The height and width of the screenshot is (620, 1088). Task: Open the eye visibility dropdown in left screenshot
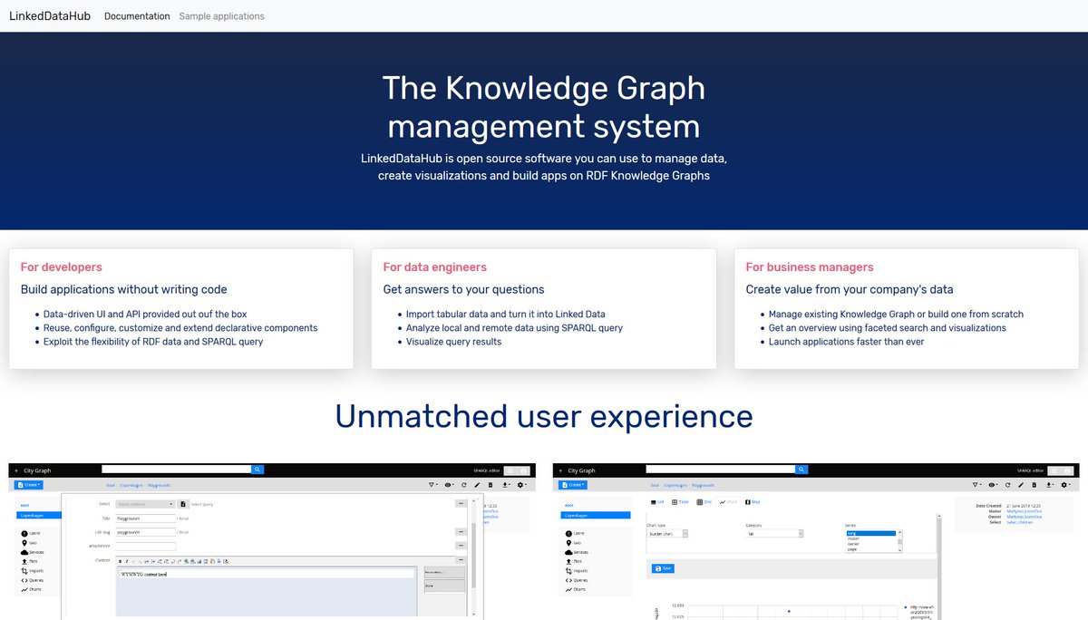point(450,485)
